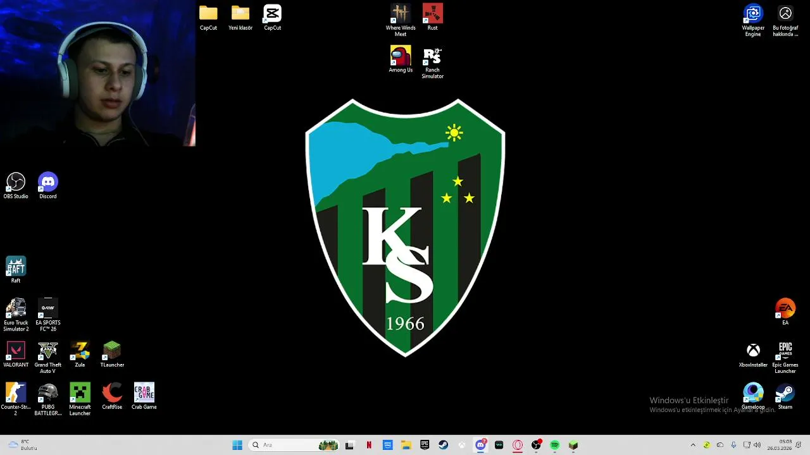Select the Rust game shortcut
810x455 pixels.
pyautogui.click(x=433, y=18)
